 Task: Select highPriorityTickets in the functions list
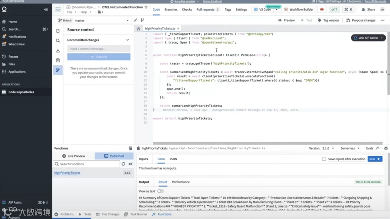click(67, 173)
